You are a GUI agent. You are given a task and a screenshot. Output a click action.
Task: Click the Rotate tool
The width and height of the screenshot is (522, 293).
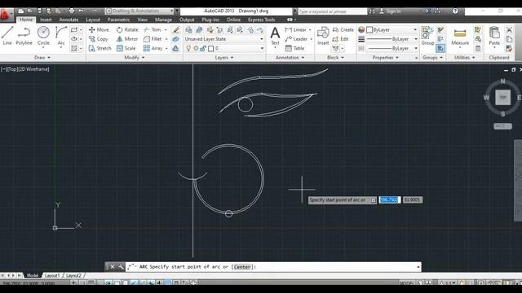[x=127, y=29]
